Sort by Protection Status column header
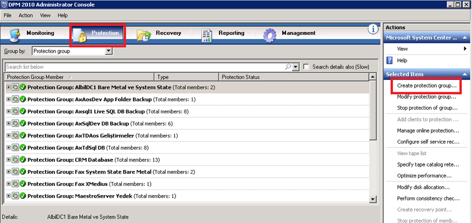 [294, 77]
